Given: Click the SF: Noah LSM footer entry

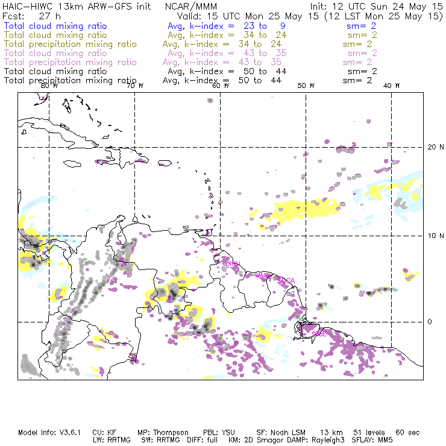Looking at the screenshot, I should coord(281,433).
